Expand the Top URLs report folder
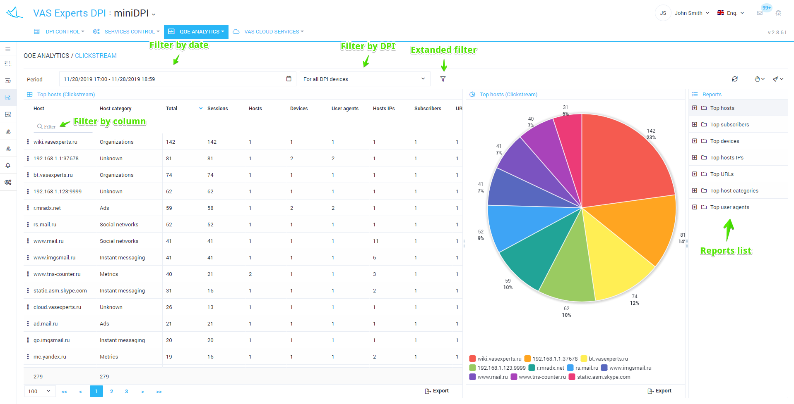The image size is (794, 404). (x=694, y=174)
